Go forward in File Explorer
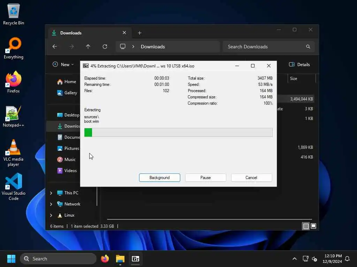 coord(71,47)
